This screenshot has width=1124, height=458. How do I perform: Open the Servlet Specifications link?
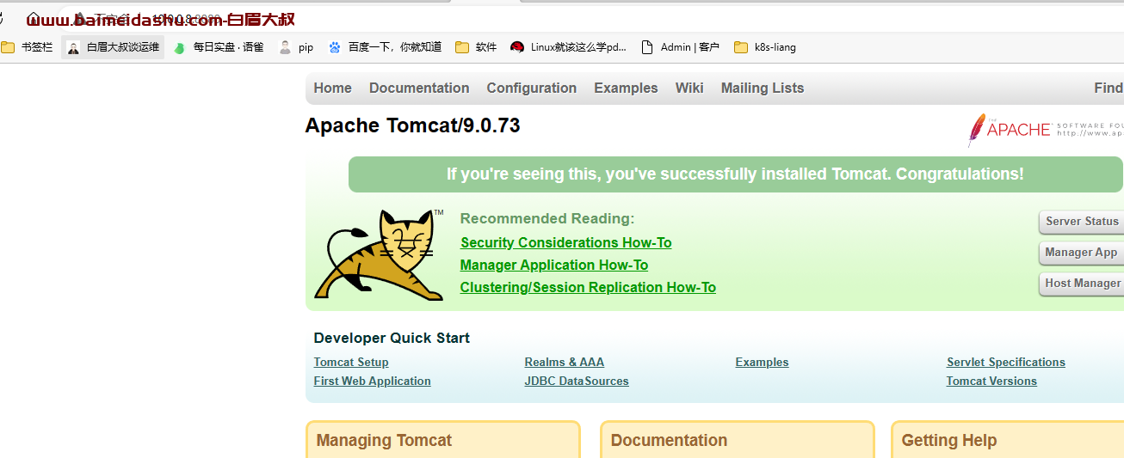point(1006,363)
